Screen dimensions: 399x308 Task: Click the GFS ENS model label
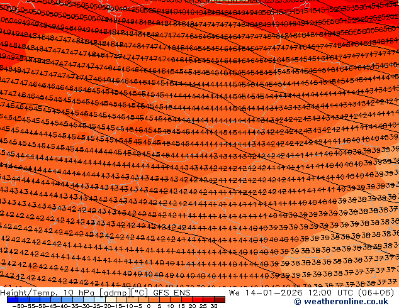coord(172,293)
